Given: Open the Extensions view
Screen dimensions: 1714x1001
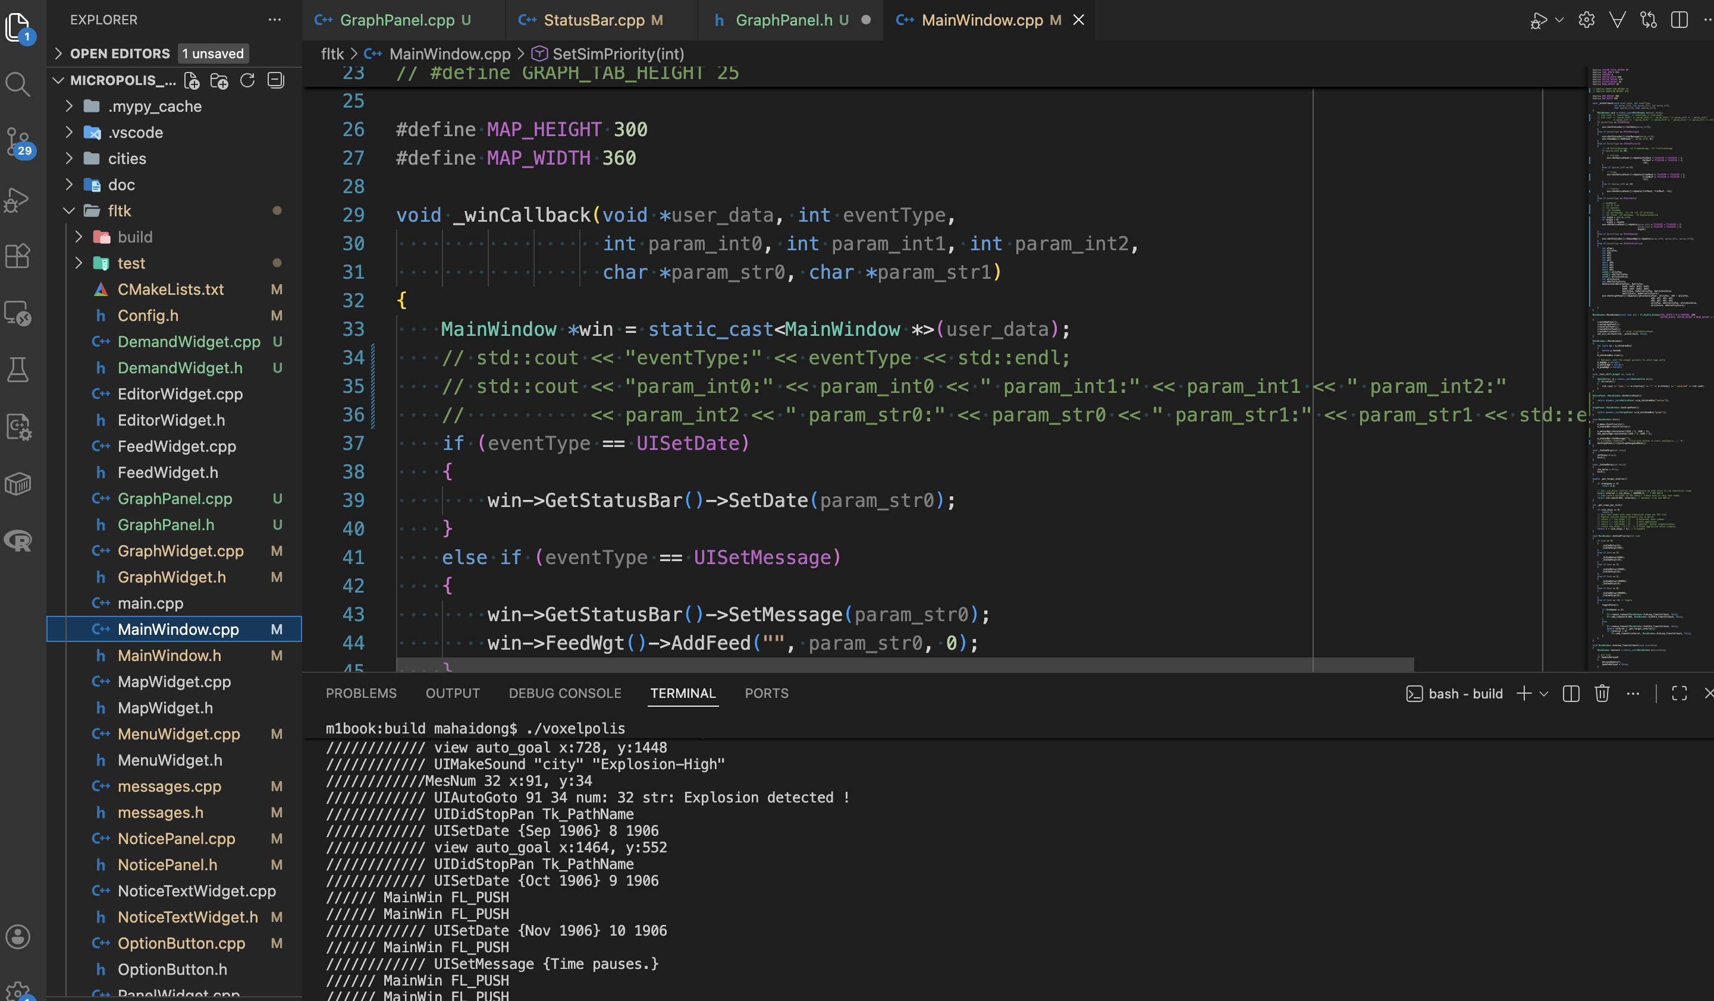Looking at the screenshot, I should [x=18, y=256].
